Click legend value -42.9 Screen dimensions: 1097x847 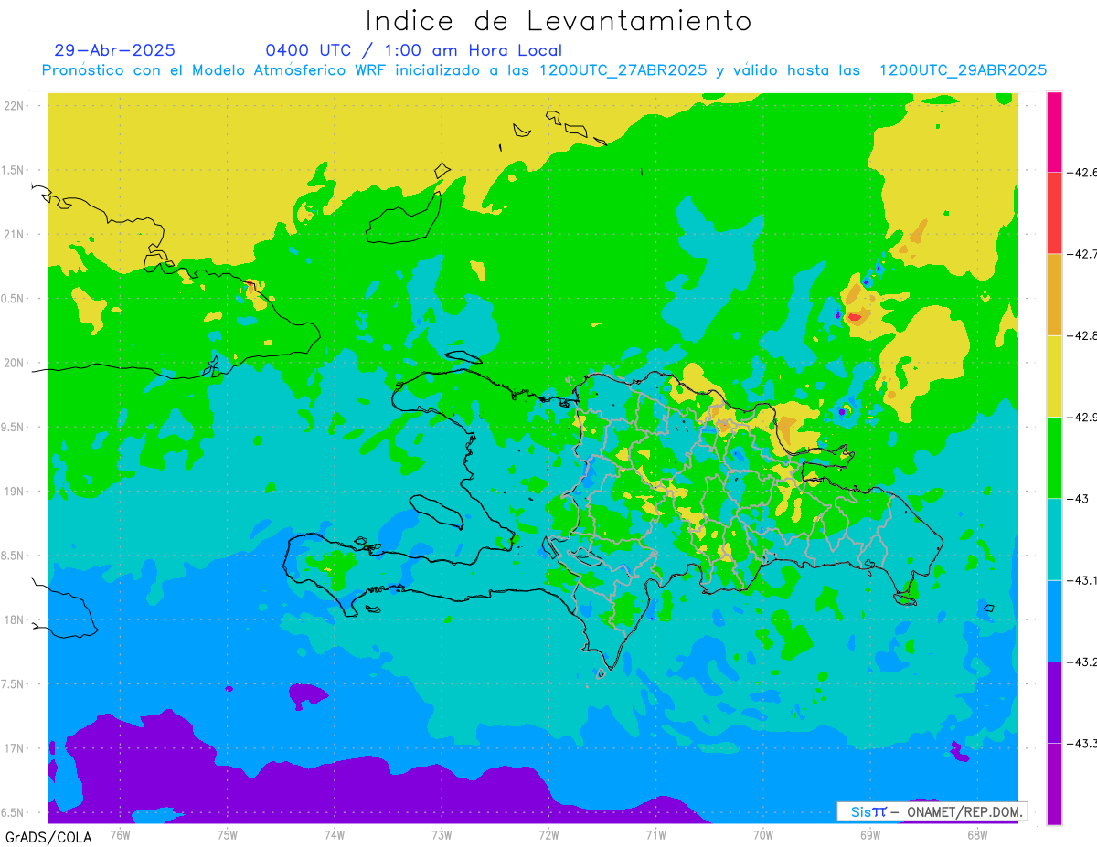point(1081,417)
